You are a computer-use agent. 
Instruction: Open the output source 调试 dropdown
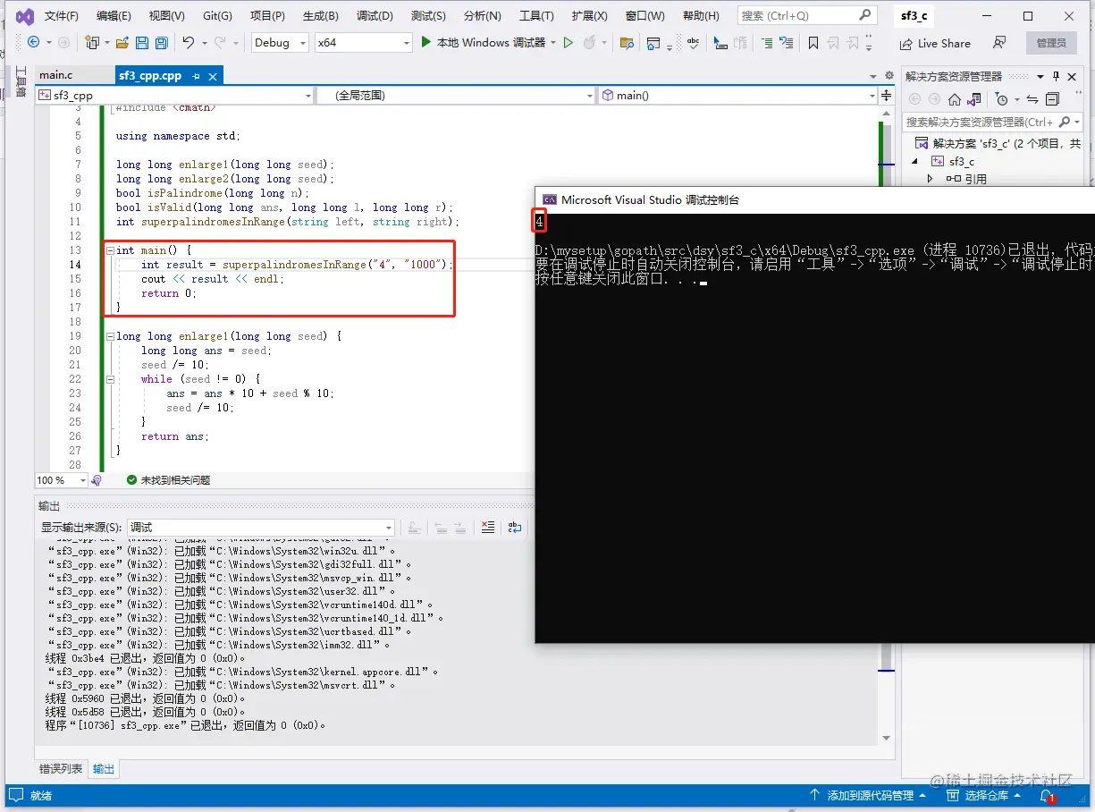coord(261,528)
